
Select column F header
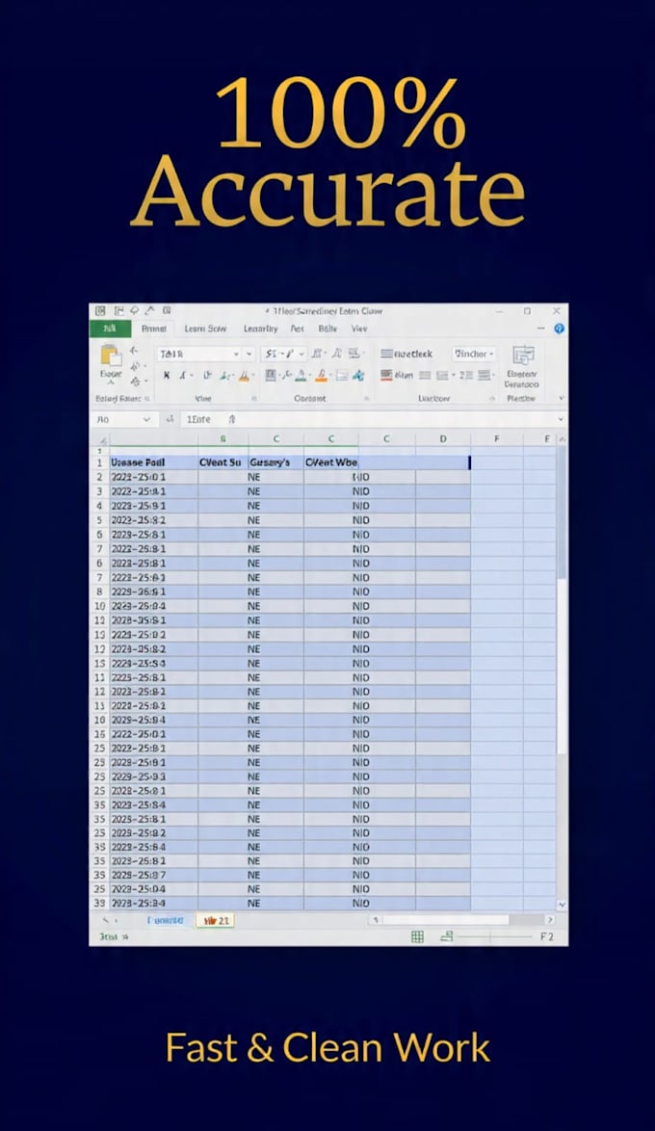497,438
